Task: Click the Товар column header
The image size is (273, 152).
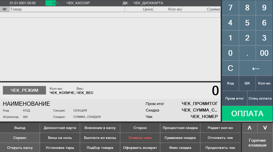Action: click(67, 9)
